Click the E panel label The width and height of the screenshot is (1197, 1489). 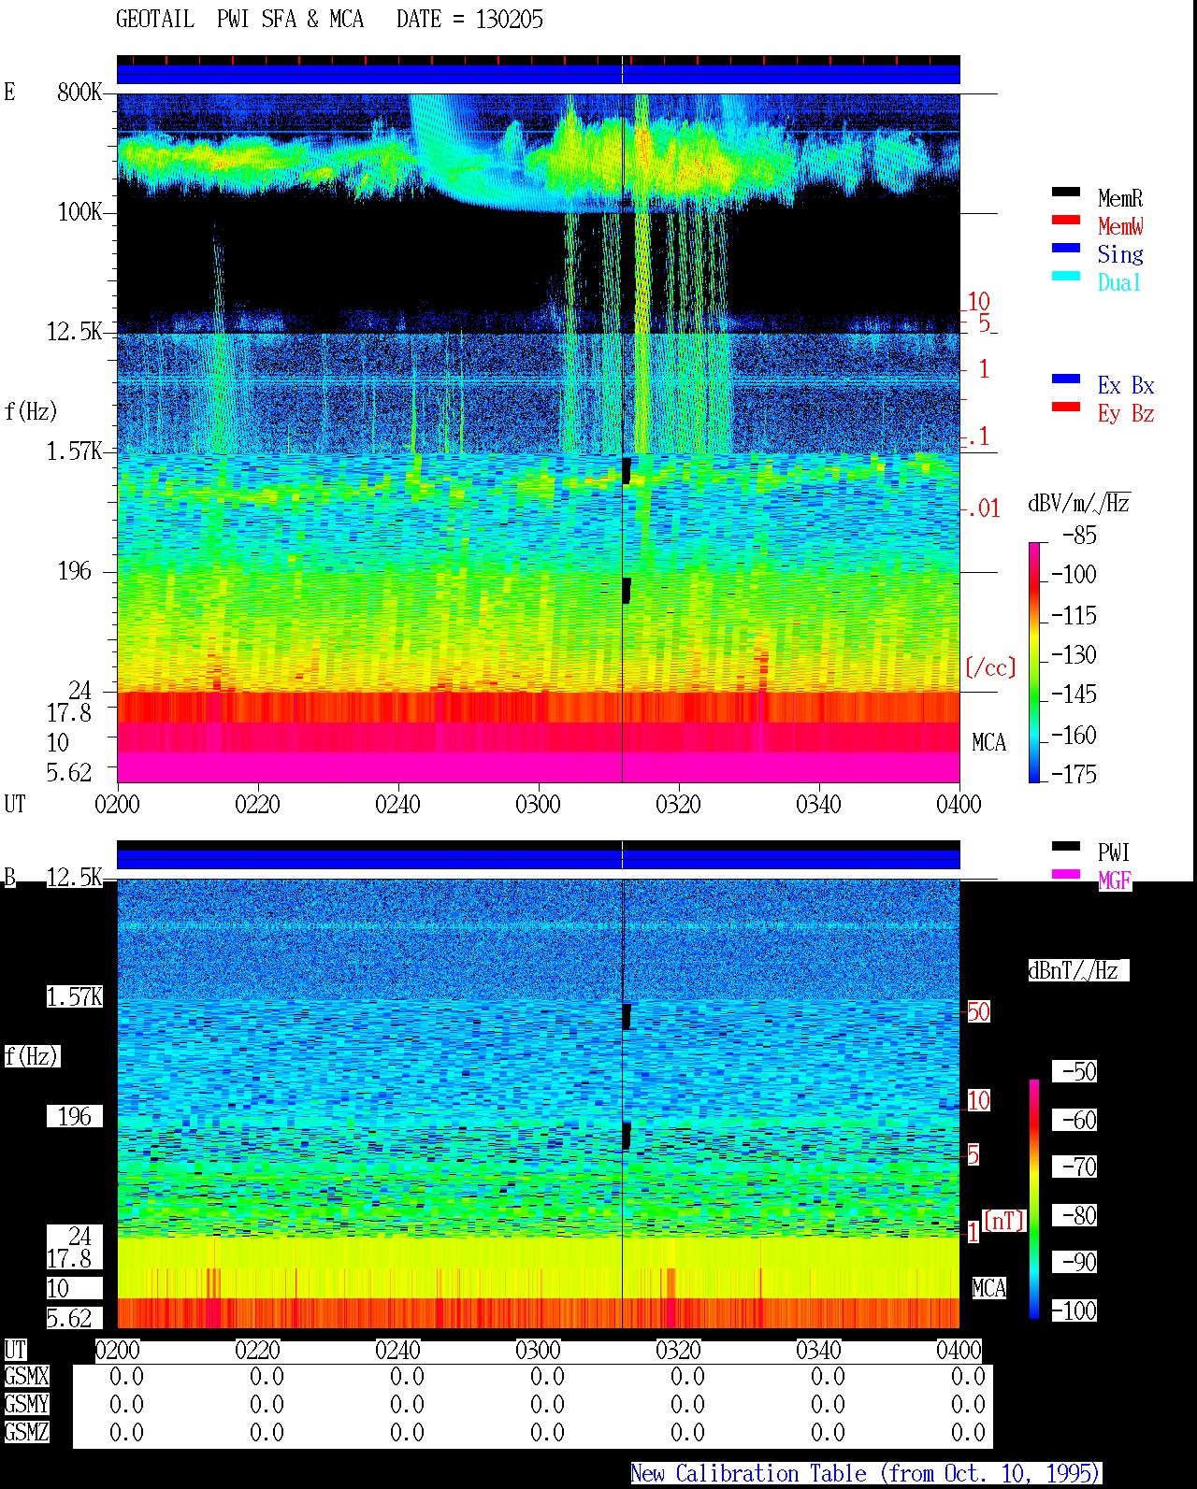pos(9,92)
